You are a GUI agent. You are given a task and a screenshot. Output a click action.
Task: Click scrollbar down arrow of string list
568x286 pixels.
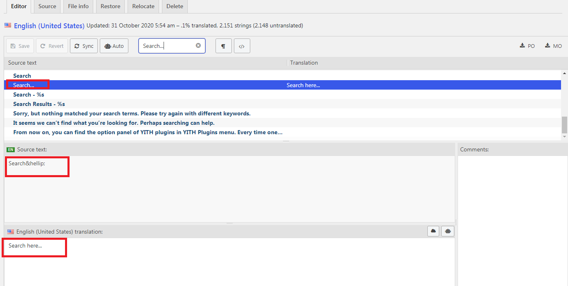pyautogui.click(x=565, y=137)
